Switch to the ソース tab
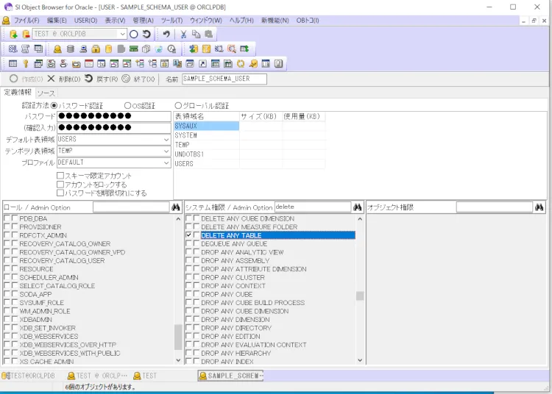Viewport: 552px width, 394px height. 46,93
